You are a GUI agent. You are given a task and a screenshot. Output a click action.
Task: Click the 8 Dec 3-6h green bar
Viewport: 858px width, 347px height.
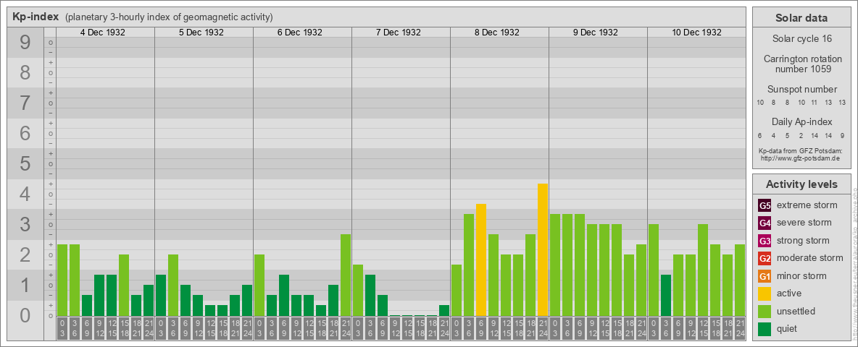point(468,265)
